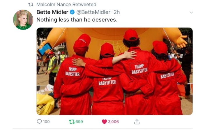Retweet using the green arrows icon

coord(72,122)
